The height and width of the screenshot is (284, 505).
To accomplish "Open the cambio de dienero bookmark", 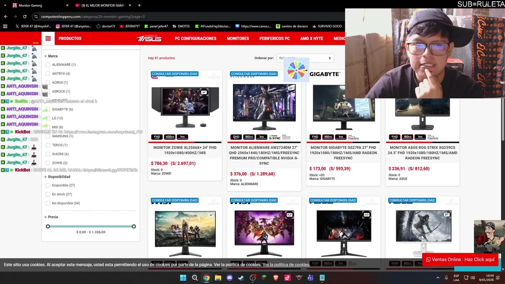I will pos(292,26).
